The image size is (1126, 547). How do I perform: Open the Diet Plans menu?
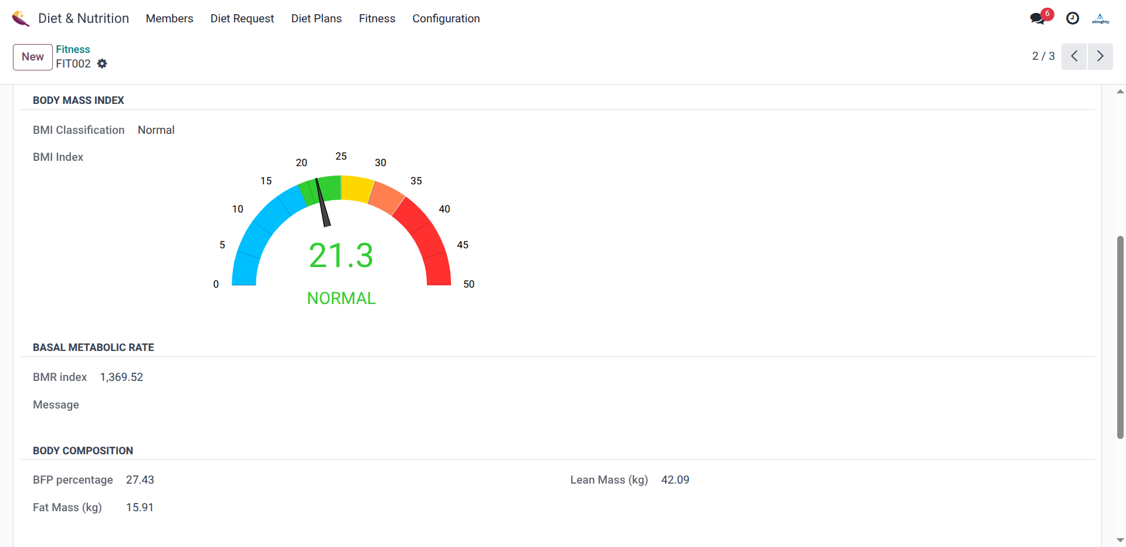pyautogui.click(x=316, y=19)
